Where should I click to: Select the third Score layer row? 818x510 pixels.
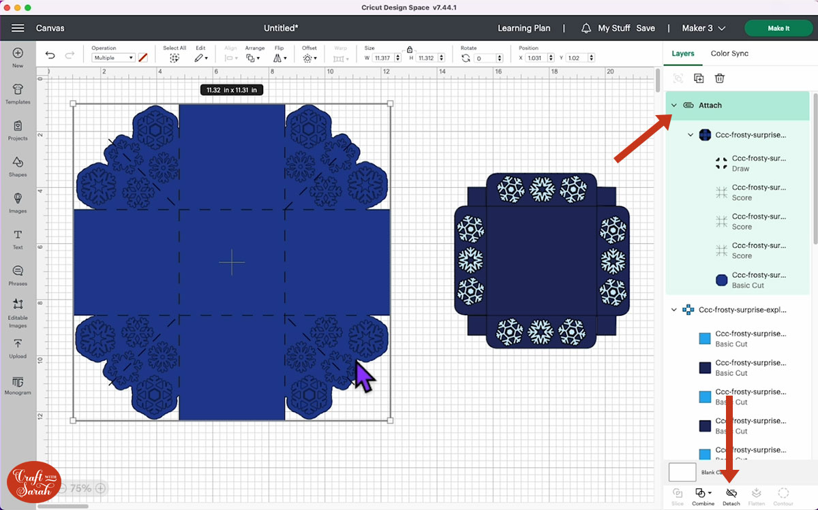(738, 251)
